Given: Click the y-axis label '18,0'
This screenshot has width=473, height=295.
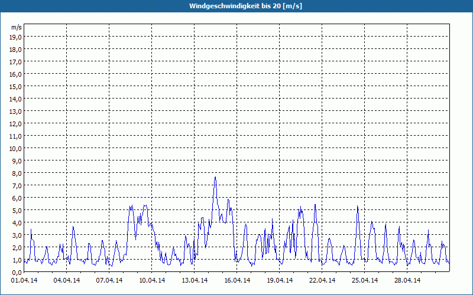Looking at the screenshot, I should point(16,50).
